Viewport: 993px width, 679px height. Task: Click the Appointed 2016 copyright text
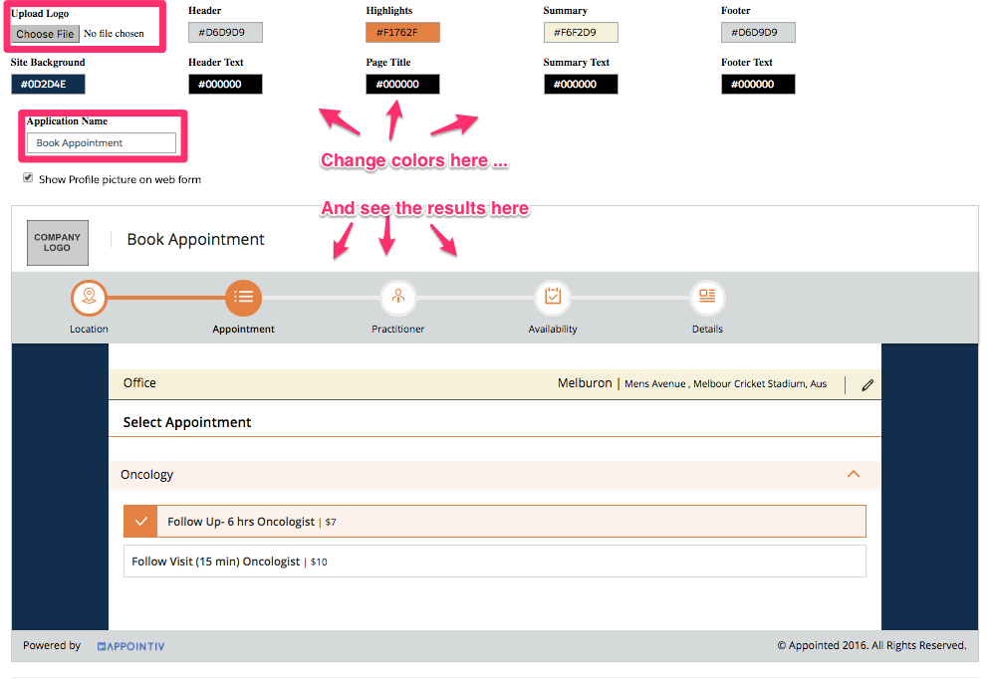click(x=872, y=645)
